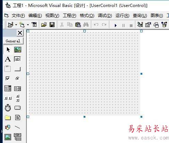Select the Line control tool
169x143 pixels.
(17, 127)
